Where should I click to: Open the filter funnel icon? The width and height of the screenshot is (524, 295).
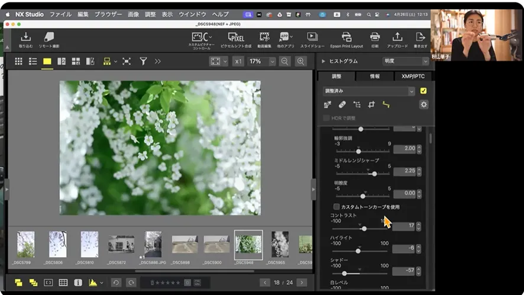143,61
